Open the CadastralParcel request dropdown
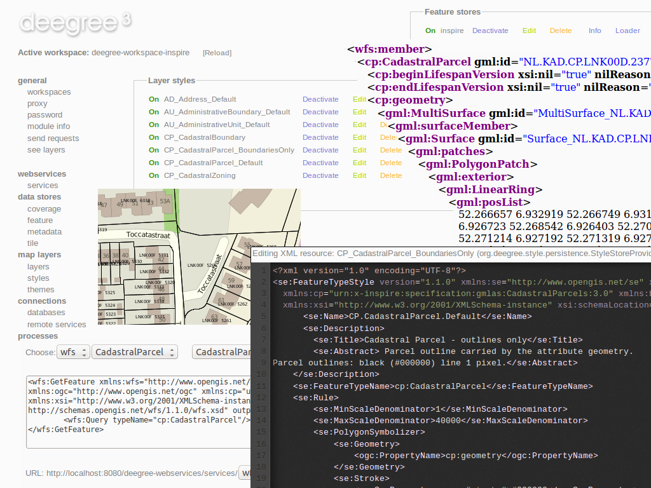 point(135,352)
